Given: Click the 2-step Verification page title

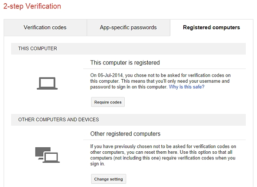Looking at the screenshot, I should click(32, 6).
